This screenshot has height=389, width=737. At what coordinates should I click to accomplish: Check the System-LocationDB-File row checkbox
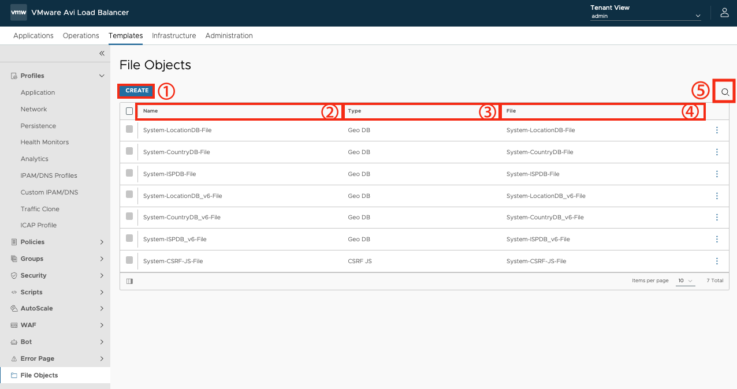tap(129, 129)
